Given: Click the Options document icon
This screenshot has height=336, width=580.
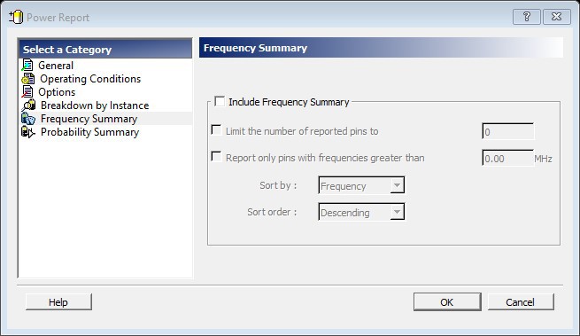Looking at the screenshot, I should pos(27,92).
